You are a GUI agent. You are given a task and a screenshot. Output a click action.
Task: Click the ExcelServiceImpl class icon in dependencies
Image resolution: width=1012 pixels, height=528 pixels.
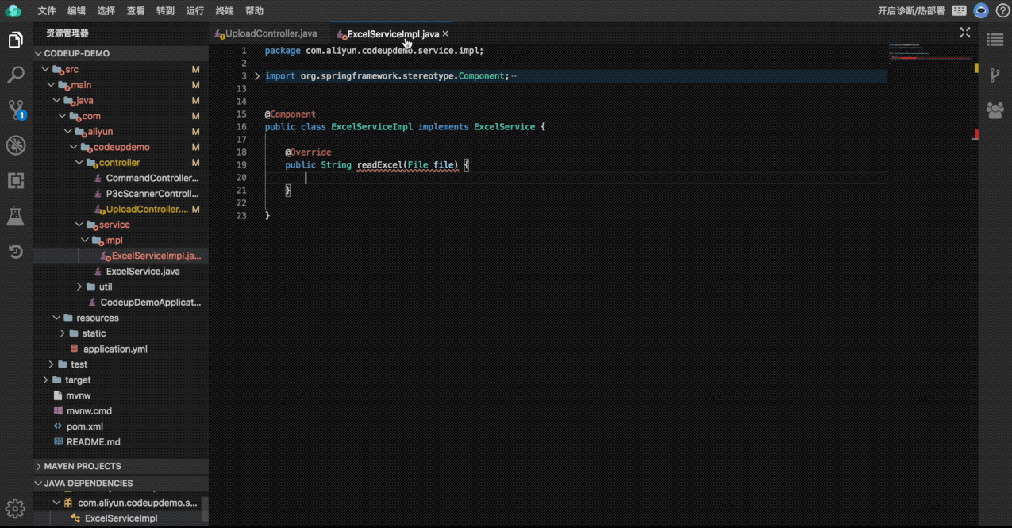pyautogui.click(x=76, y=518)
